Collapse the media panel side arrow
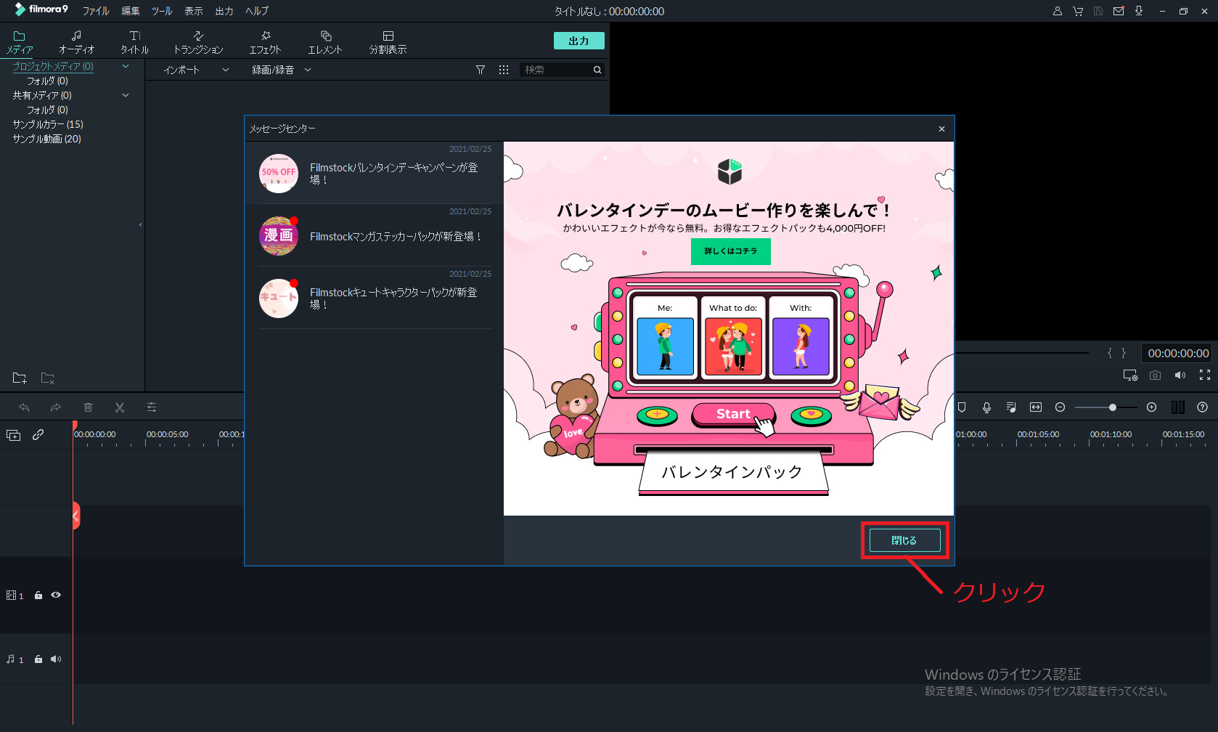 pyautogui.click(x=140, y=225)
